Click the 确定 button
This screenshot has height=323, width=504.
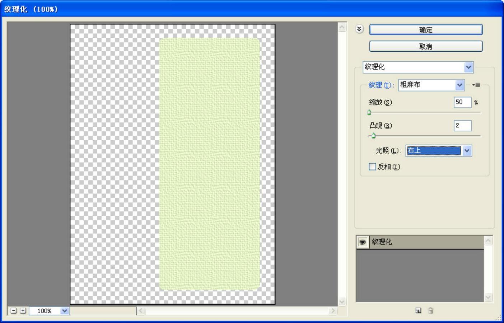tap(426, 30)
